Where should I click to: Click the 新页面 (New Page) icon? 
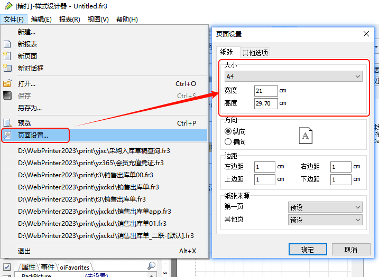(x=7, y=56)
